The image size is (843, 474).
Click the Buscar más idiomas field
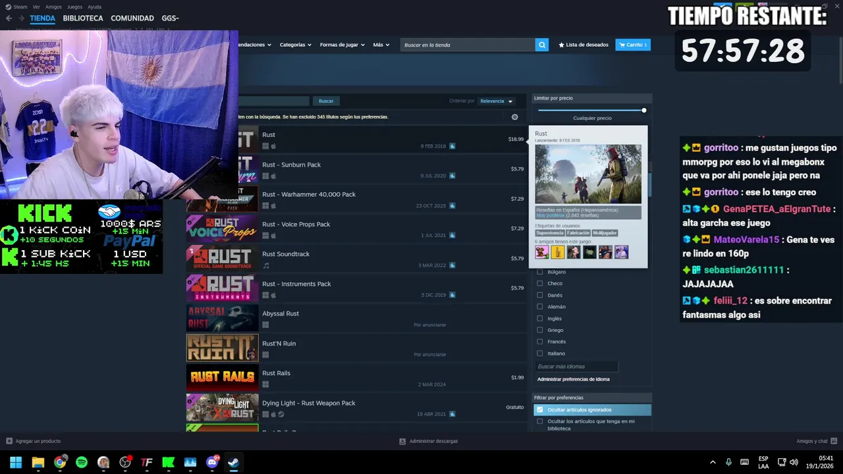pos(577,367)
